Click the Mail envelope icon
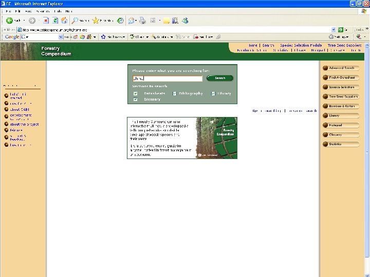 coord(131,21)
